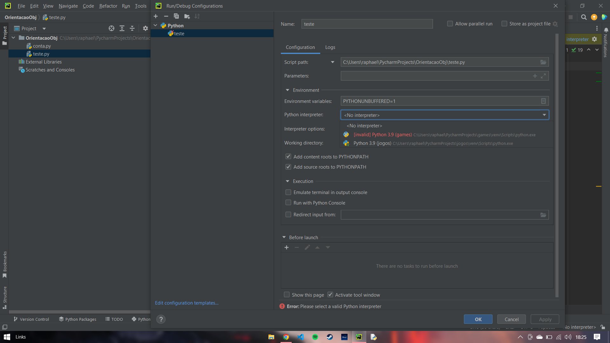Expand all in Project panel
The height and width of the screenshot is (343, 610).
(x=122, y=29)
